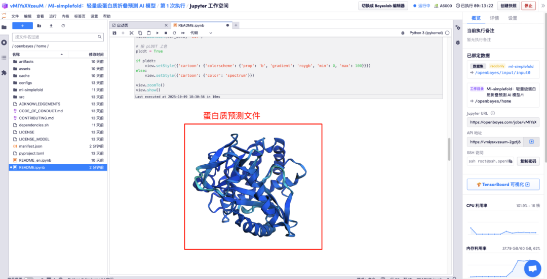The width and height of the screenshot is (547, 279).
Task: Open the extension manager puzzle icon in sidebar
Action: (4, 73)
